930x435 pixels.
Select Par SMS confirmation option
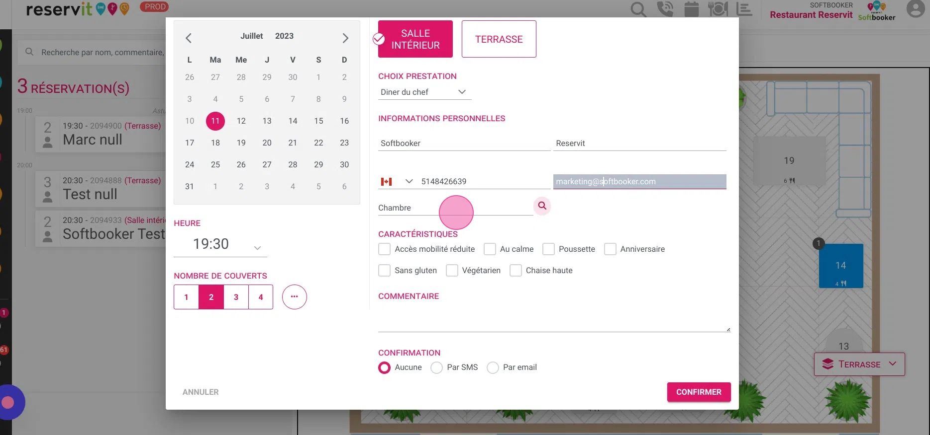point(436,368)
